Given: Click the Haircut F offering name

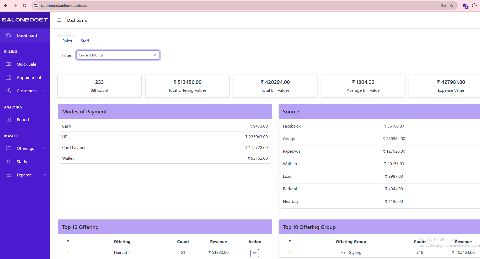Looking at the screenshot, I should [122, 252].
